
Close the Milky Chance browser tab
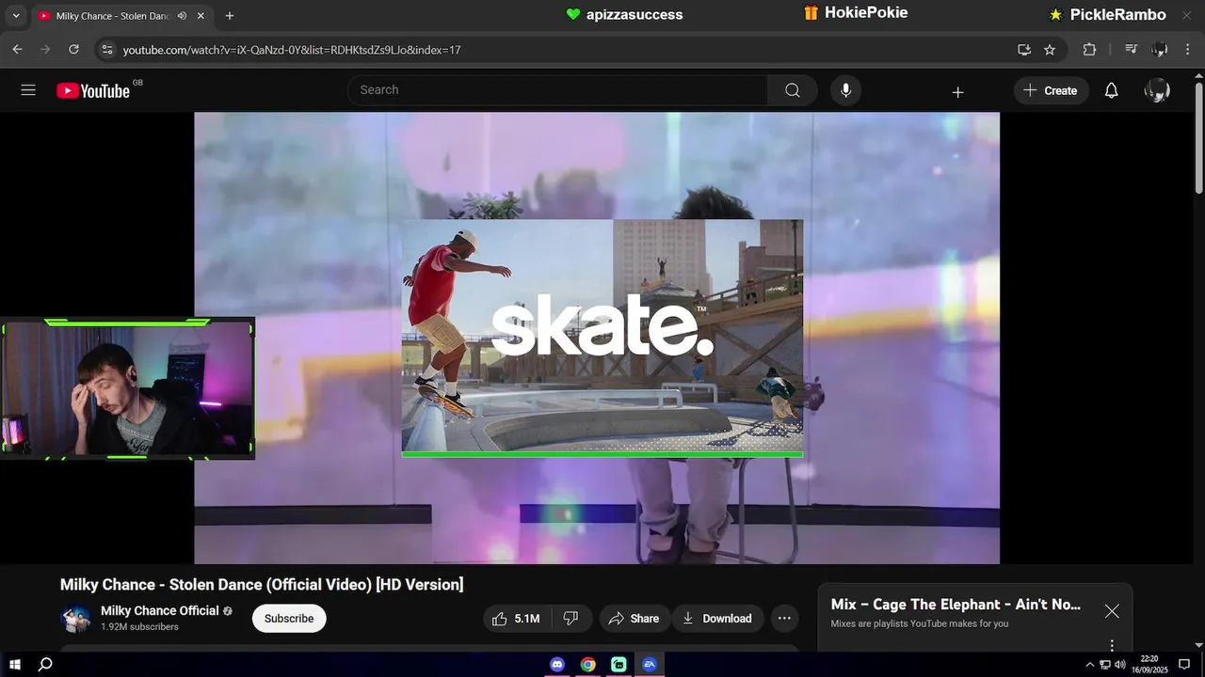pos(201,16)
